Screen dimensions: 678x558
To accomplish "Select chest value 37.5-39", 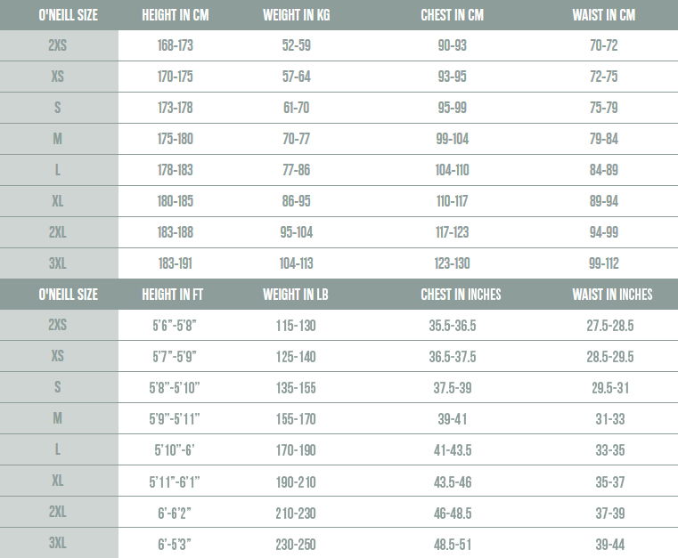I will [453, 387].
